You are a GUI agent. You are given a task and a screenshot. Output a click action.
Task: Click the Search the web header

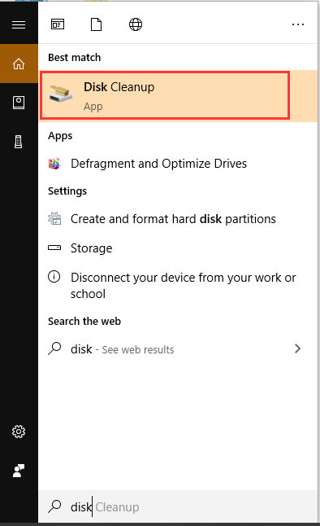[84, 321]
